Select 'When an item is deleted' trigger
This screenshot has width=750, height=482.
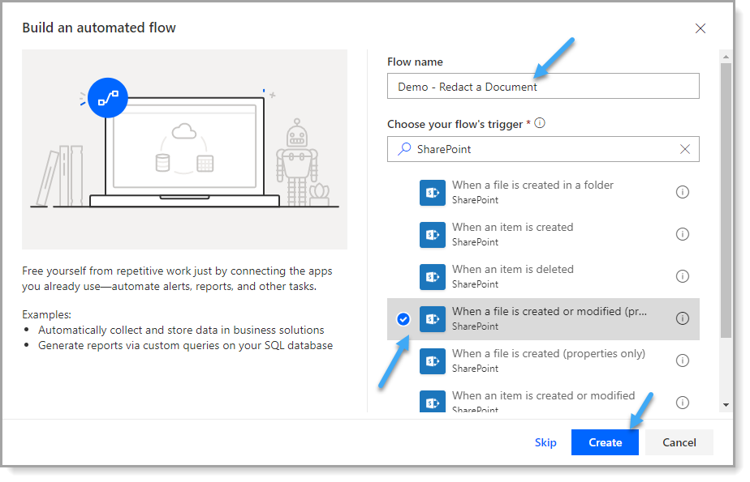tap(543, 276)
